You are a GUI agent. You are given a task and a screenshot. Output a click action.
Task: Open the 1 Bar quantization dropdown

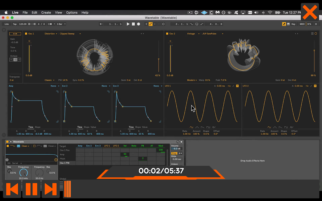click(61, 24)
